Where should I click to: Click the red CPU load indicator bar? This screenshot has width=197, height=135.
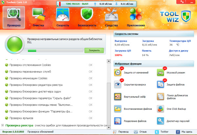click(60, 4)
